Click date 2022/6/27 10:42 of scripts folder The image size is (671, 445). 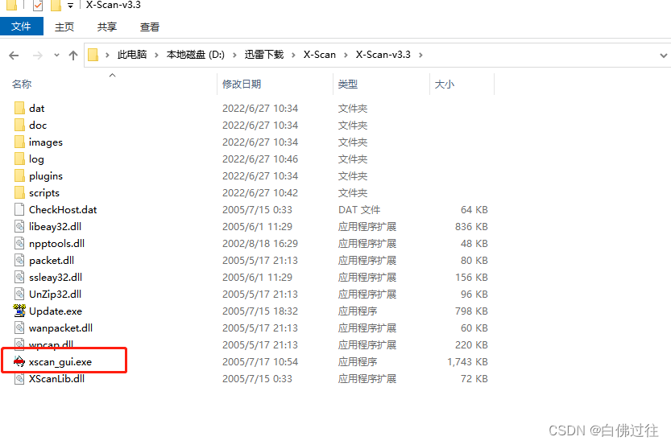[260, 193]
